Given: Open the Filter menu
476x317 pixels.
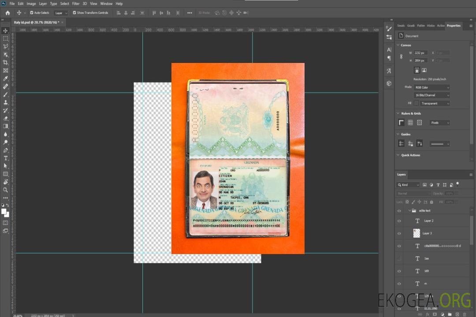Looking at the screenshot, I should point(76,4).
